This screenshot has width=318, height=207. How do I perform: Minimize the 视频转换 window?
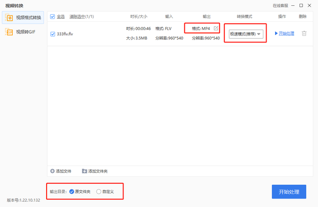[293, 6]
